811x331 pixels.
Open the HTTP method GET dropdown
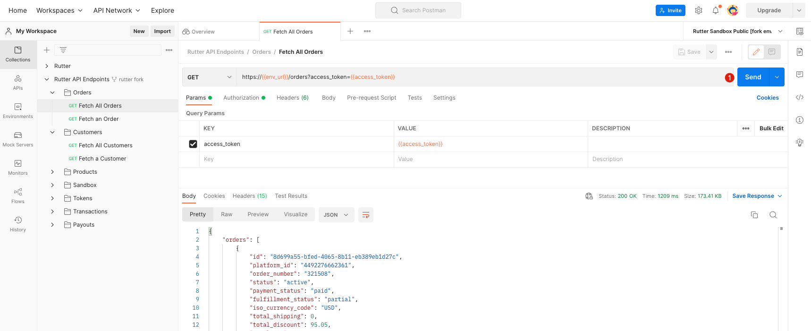[x=210, y=77]
